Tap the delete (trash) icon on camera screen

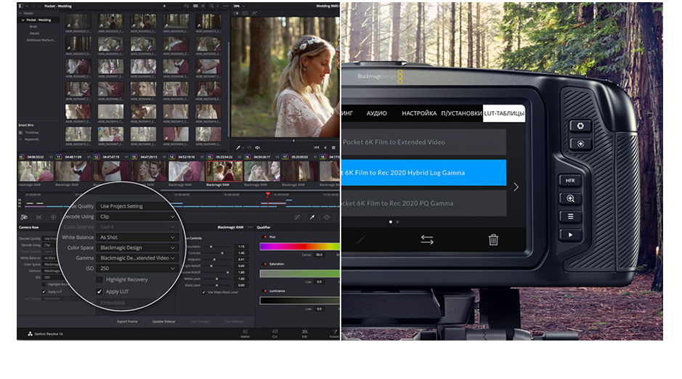(492, 240)
